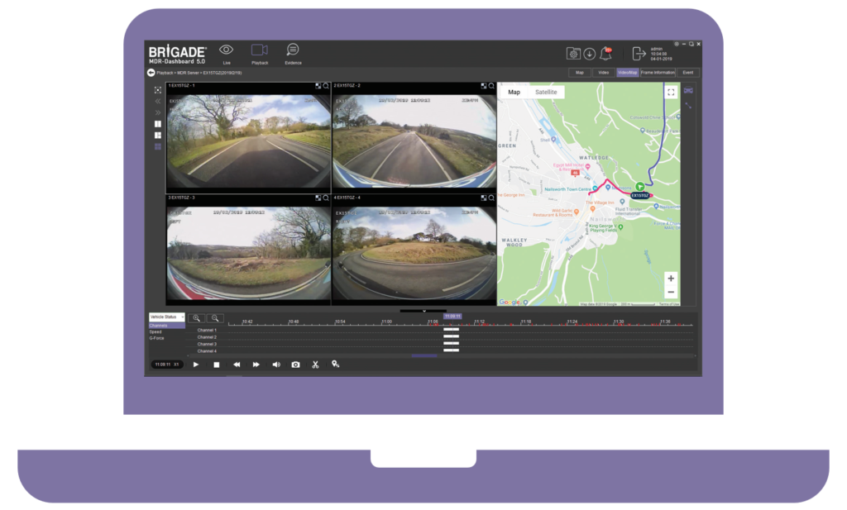Expand panel with double right chevron
This screenshot has width=847, height=510.
(158, 112)
